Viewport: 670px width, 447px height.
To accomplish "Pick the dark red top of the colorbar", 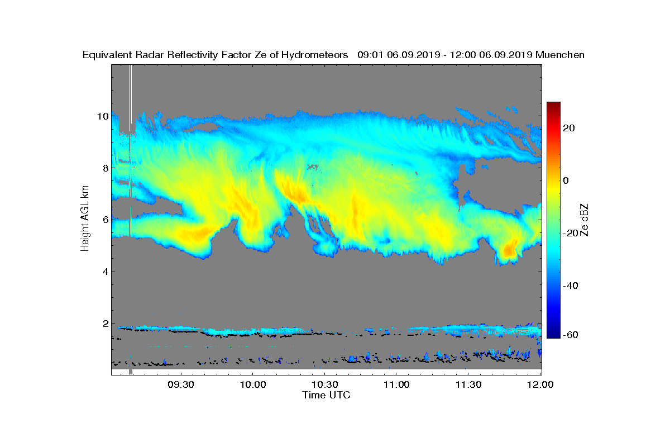I will click(553, 105).
